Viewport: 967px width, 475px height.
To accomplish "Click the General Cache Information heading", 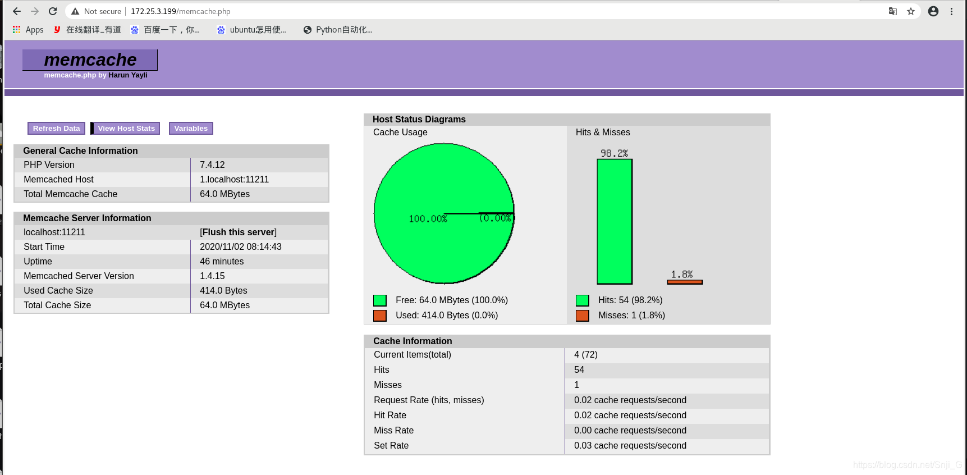I will click(80, 151).
